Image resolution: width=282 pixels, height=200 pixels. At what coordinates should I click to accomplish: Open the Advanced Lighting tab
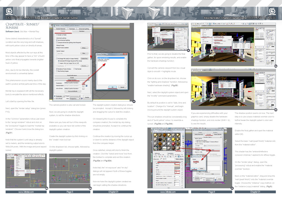[84, 29]
